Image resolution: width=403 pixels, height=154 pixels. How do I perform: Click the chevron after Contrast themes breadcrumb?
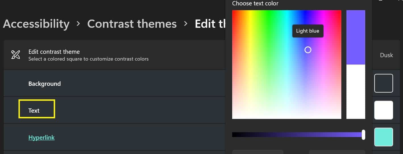click(186, 23)
